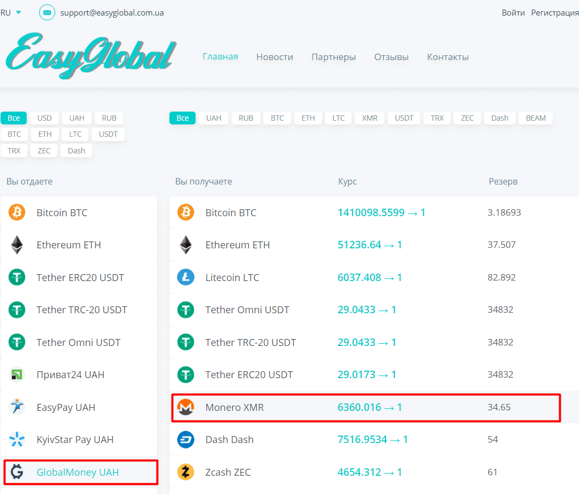Image resolution: width=579 pixels, height=494 pixels.
Task: Select the Zcash ZEC coin icon
Action: coord(185,472)
